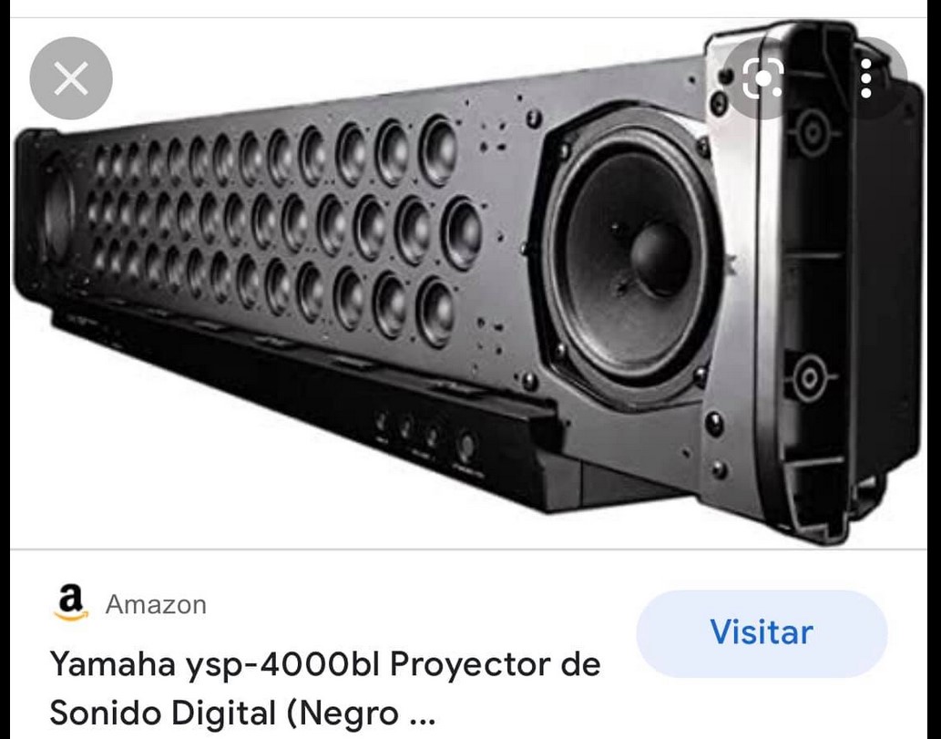
Task: Search this image with Google Lens icon
Action: 762,78
